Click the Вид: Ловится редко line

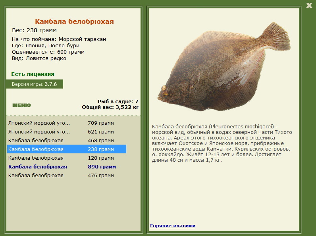[39, 58]
